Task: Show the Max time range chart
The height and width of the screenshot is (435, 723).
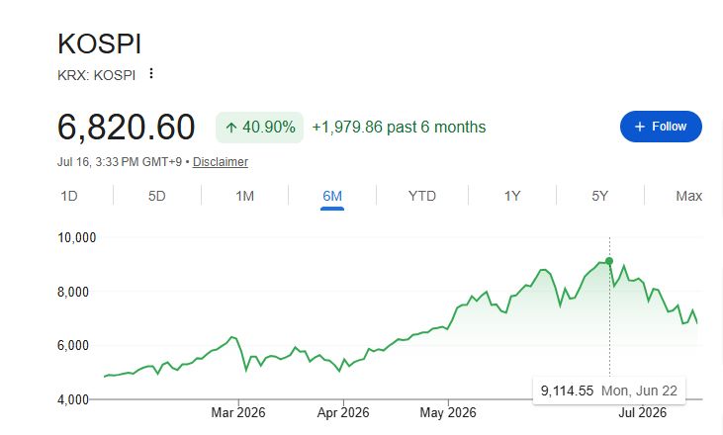Action: coord(689,197)
